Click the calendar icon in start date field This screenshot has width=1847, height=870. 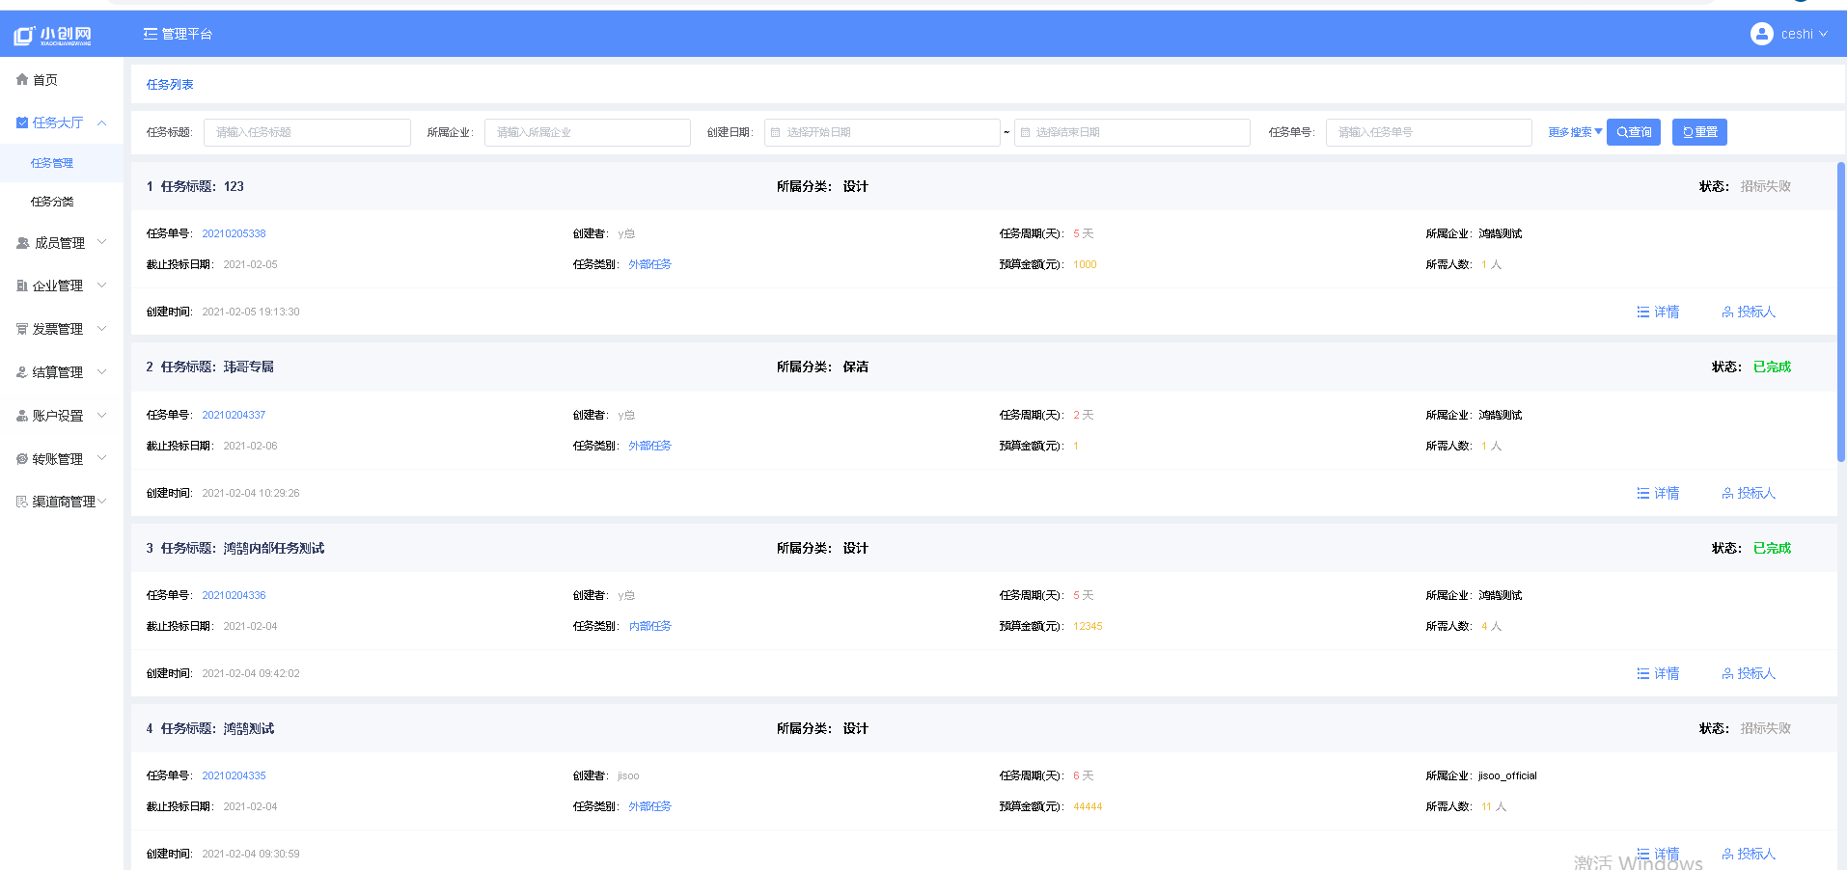pos(775,132)
